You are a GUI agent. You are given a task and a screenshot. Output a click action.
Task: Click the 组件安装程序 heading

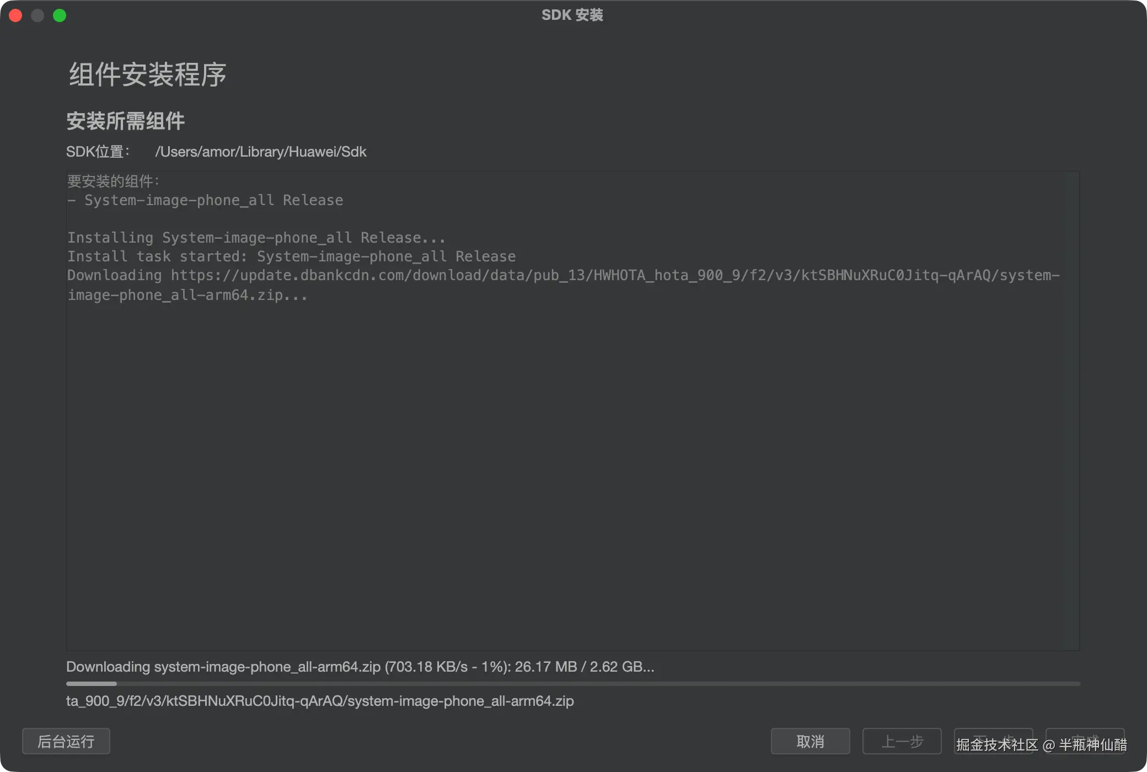click(148, 74)
